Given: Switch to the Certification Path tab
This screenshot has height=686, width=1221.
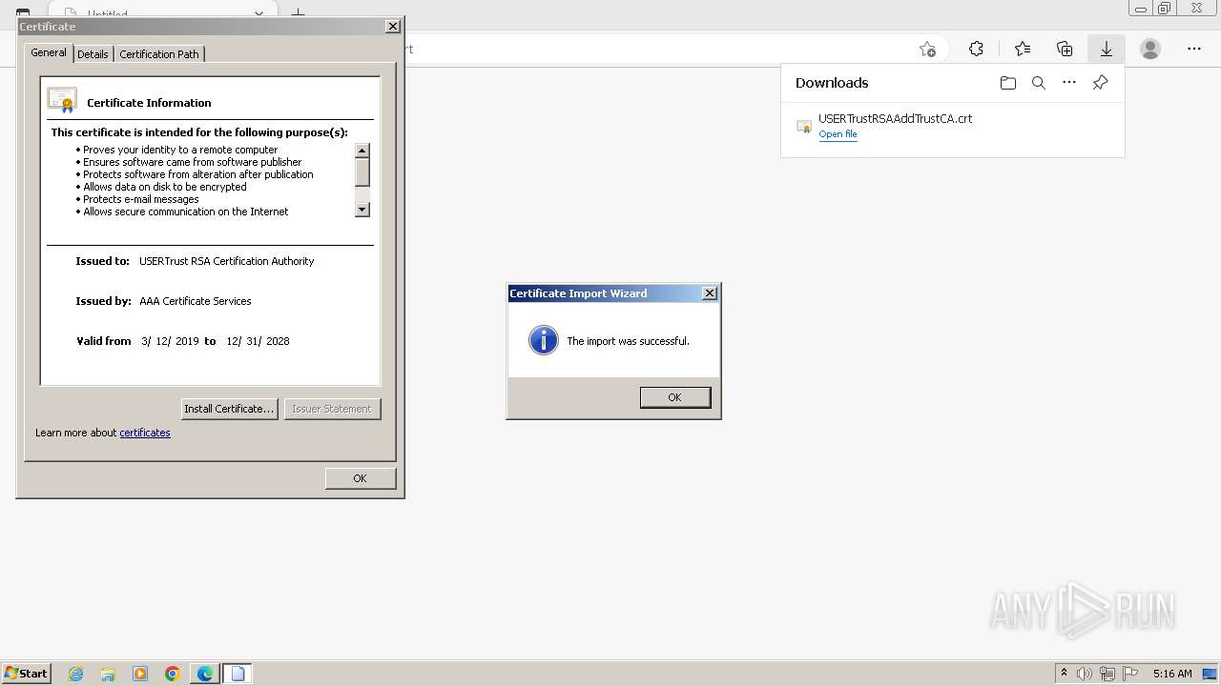Looking at the screenshot, I should click(159, 54).
